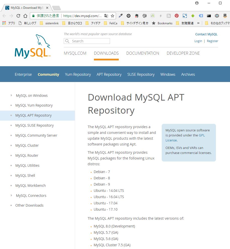Open the 就職関連 bookmark folder
Screen dimensions: 230x249
click(185, 23)
